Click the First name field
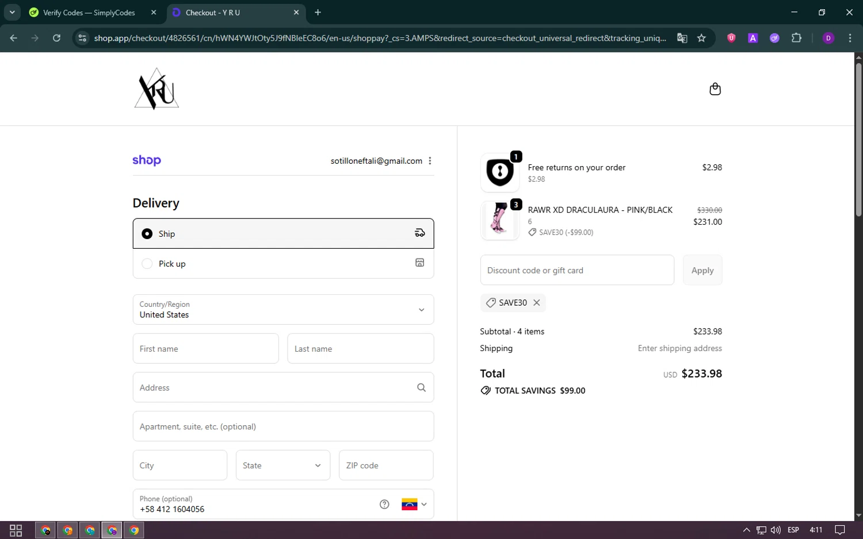The height and width of the screenshot is (539, 863). [205, 349]
